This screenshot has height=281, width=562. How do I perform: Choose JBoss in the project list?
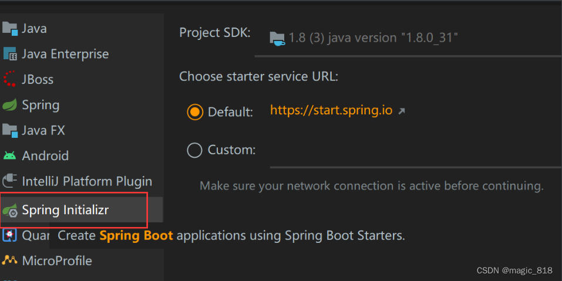(82, 79)
